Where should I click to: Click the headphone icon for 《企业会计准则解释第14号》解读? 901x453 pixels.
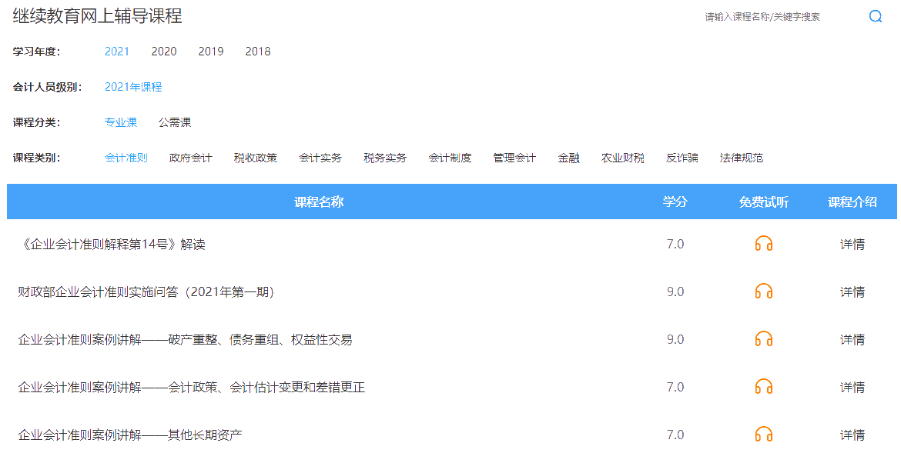click(x=762, y=244)
